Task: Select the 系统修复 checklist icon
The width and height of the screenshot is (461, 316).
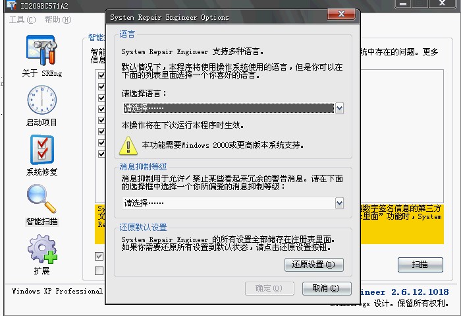Action: click(42, 150)
